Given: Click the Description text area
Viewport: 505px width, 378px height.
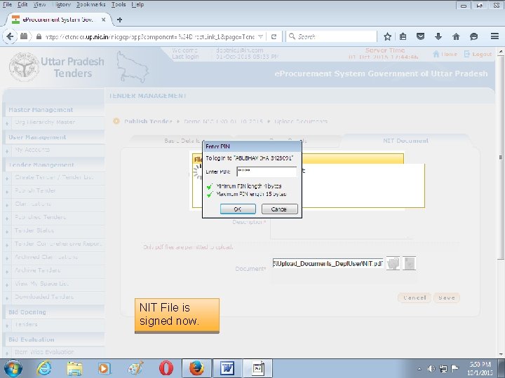Looking at the screenshot, I should [342, 229].
